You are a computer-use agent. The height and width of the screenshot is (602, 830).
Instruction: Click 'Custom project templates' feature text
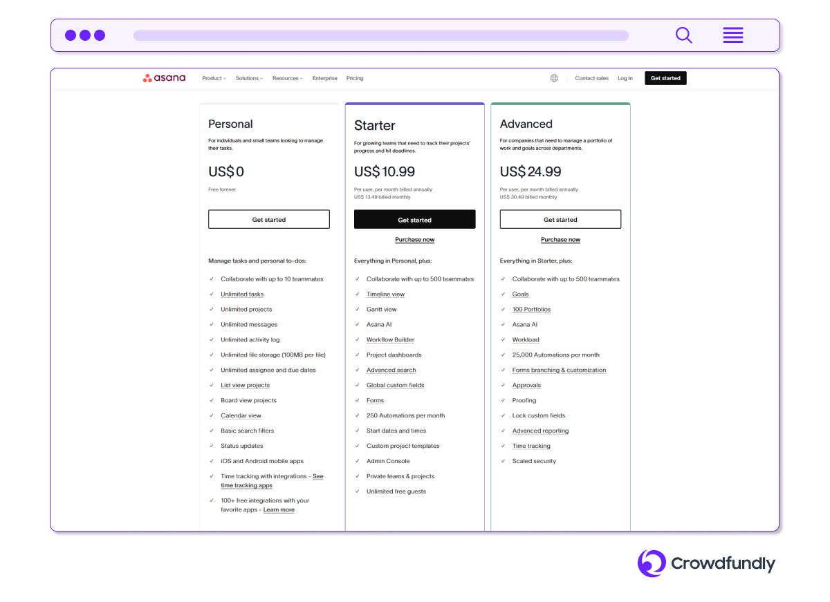point(403,446)
